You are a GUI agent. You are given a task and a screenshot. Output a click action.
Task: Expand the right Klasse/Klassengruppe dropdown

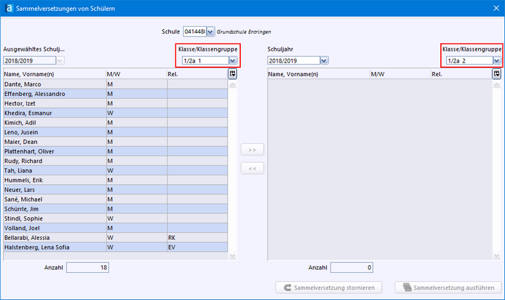click(x=496, y=61)
